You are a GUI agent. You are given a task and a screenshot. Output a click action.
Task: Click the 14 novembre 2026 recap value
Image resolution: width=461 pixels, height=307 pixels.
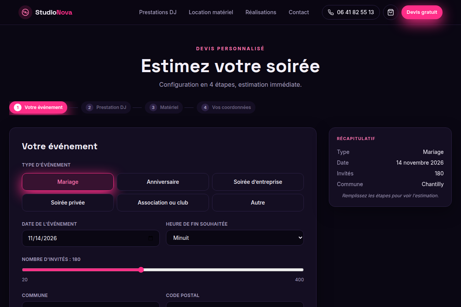point(420,163)
